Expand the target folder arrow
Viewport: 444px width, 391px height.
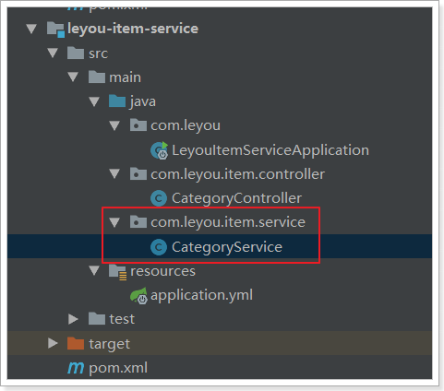click(x=53, y=343)
